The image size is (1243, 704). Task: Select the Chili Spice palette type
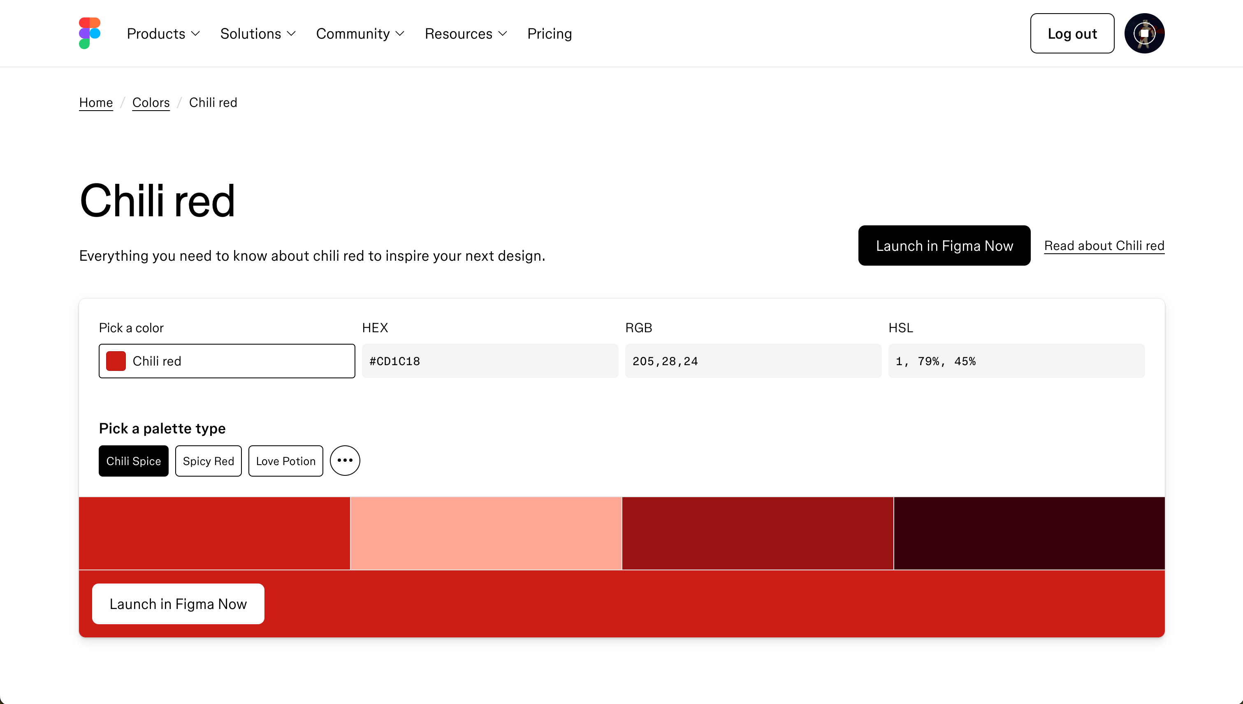click(134, 461)
